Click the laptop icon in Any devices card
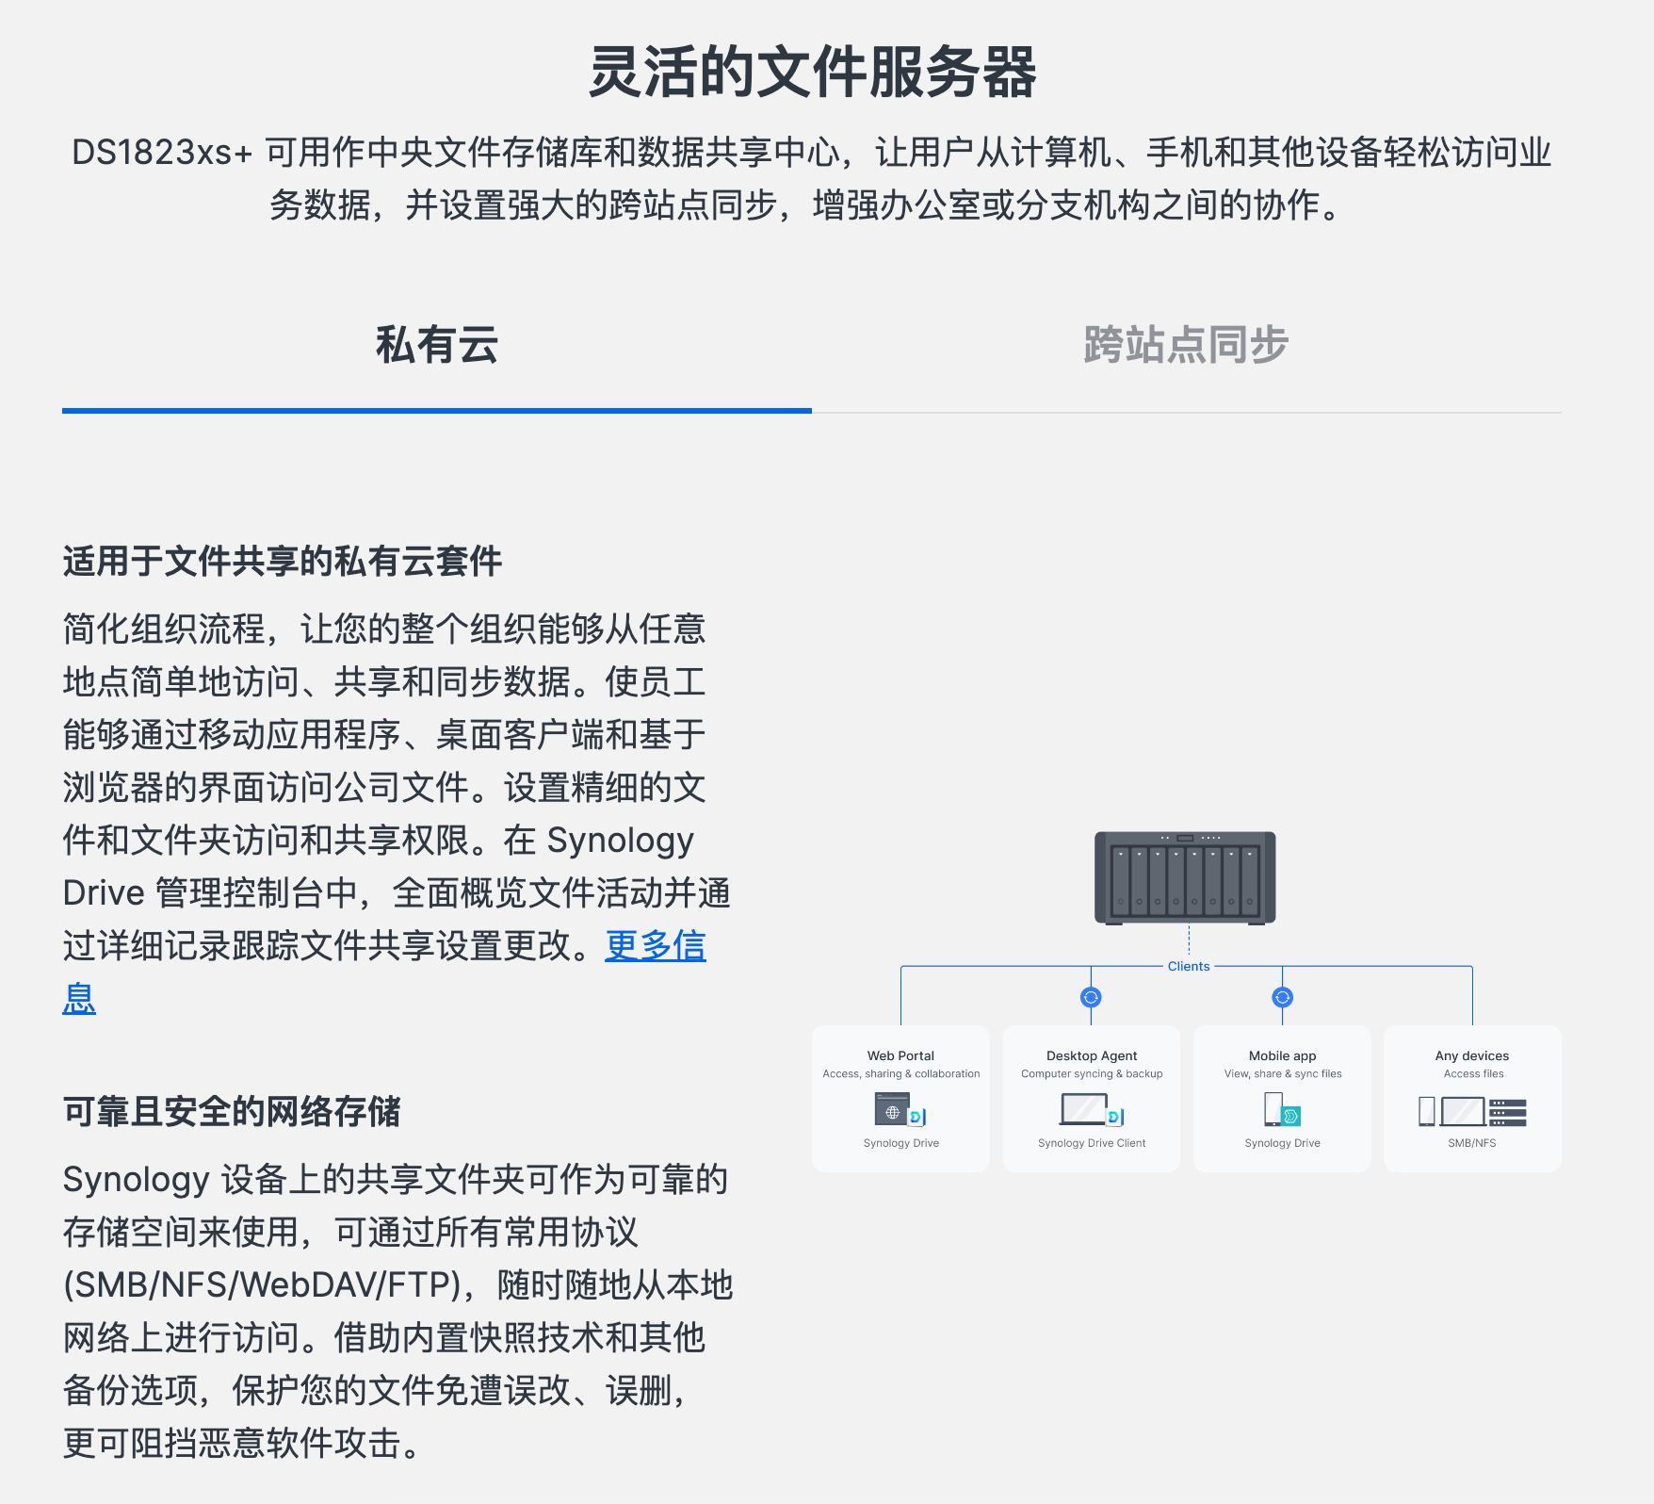1654x1504 pixels. (x=1462, y=1111)
